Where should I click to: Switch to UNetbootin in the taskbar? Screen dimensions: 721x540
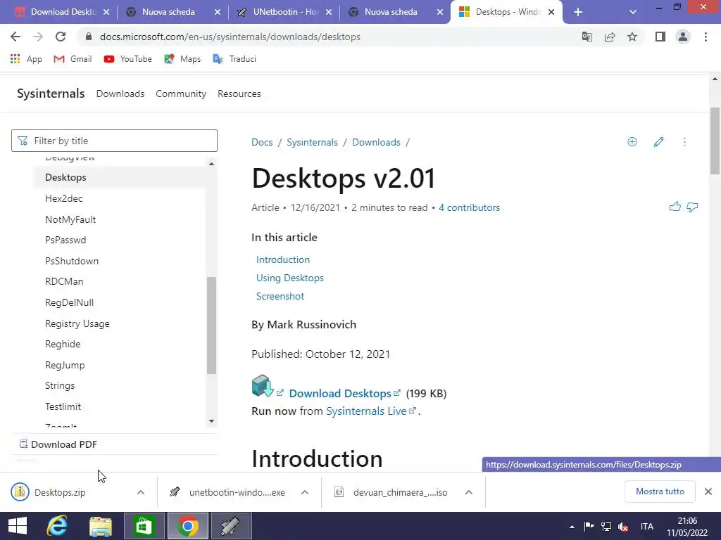[230, 526]
